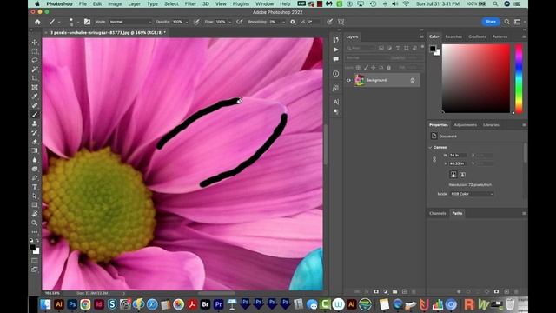This screenshot has width=556, height=313.
Task: Switch to the Gradients tab
Action: click(477, 37)
